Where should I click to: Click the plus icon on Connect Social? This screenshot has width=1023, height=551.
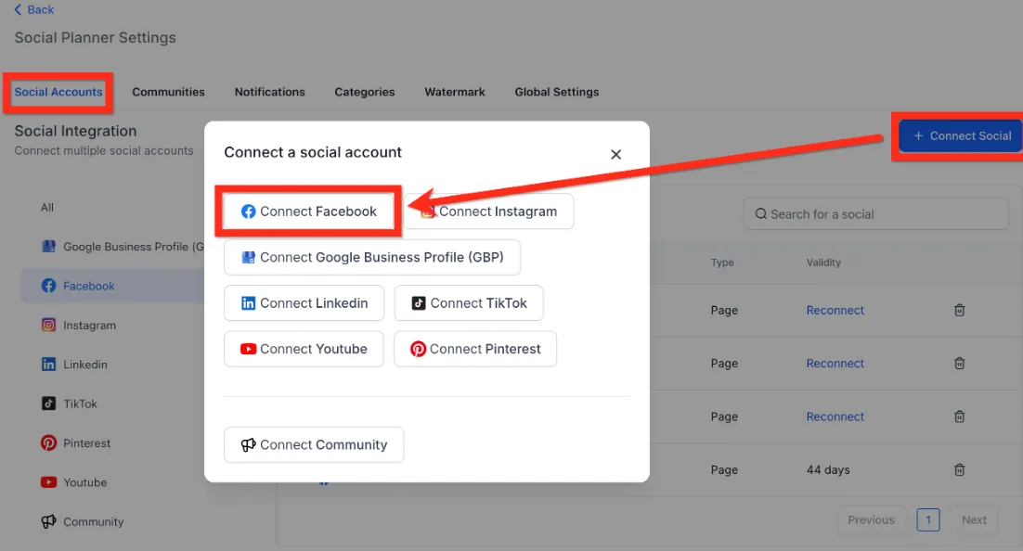coord(918,135)
